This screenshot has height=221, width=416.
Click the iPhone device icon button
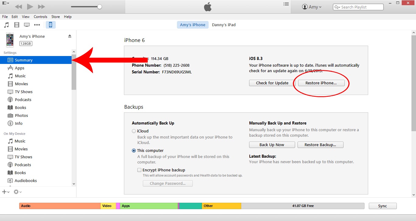(51, 25)
